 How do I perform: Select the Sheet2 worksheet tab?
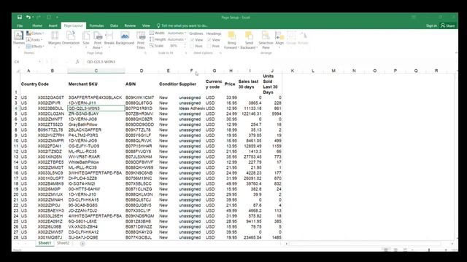[63, 243]
